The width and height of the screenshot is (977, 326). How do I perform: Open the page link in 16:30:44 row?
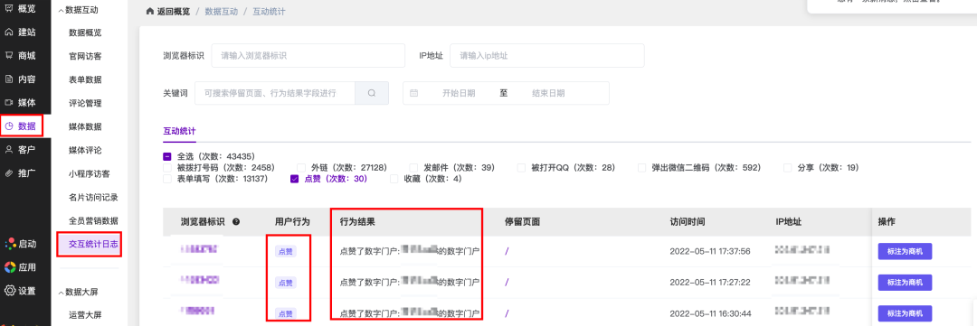click(x=507, y=313)
